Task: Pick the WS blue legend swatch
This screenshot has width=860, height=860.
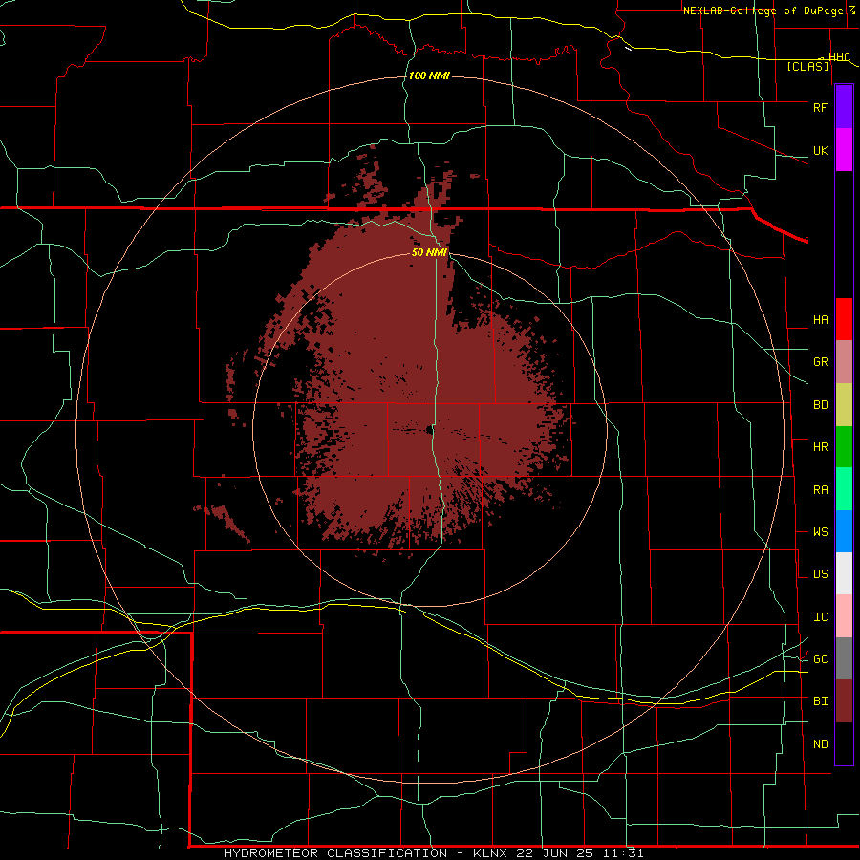Action: [844, 531]
